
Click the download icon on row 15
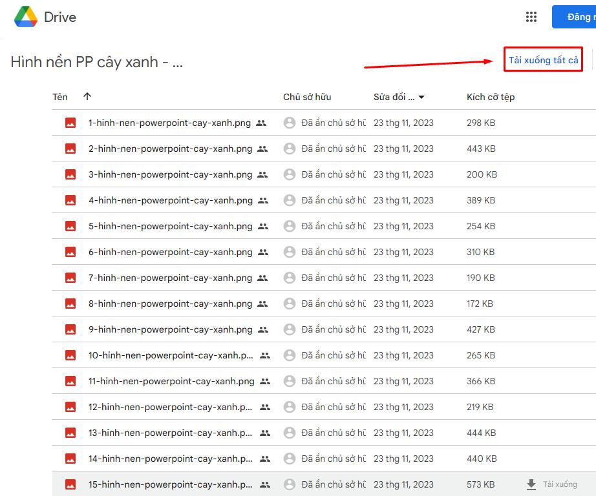coord(533,484)
